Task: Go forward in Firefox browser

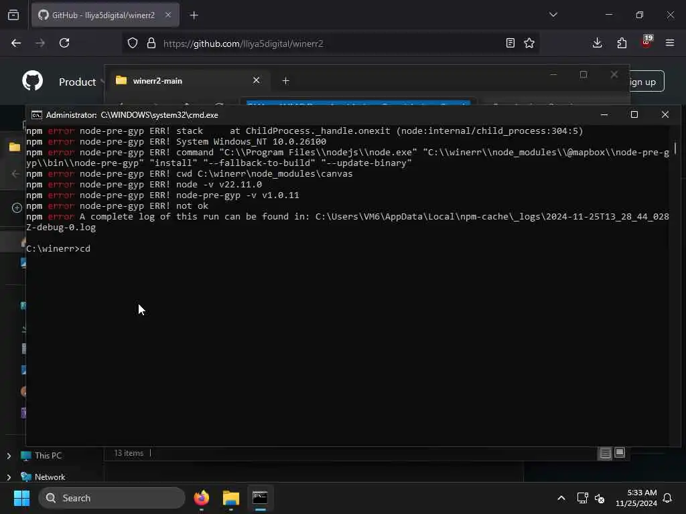Action: (x=40, y=44)
